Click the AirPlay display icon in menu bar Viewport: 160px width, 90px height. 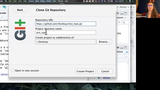tap(96, 1)
